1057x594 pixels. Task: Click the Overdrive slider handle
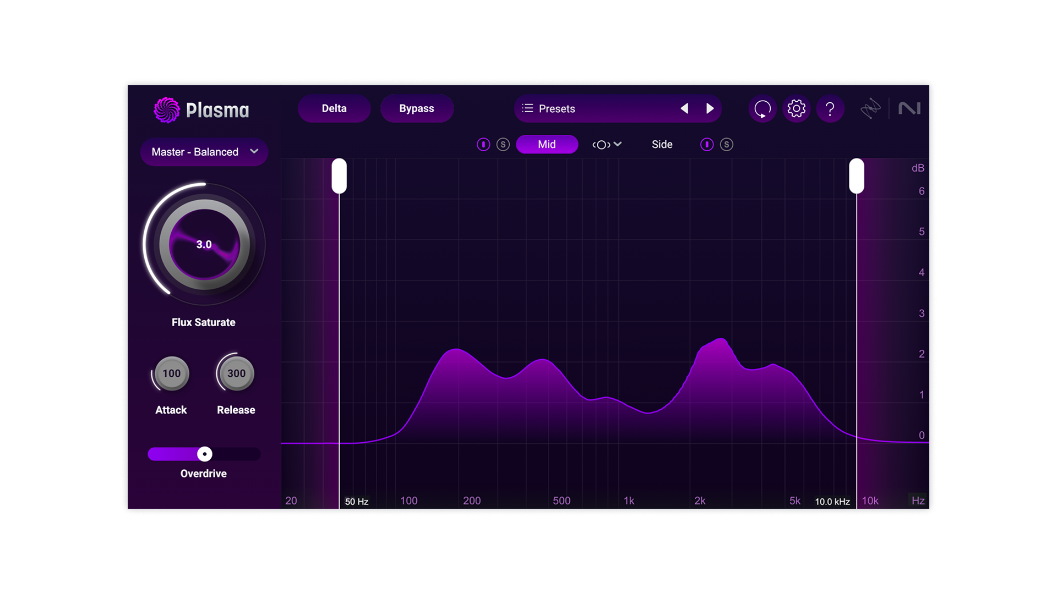205,454
